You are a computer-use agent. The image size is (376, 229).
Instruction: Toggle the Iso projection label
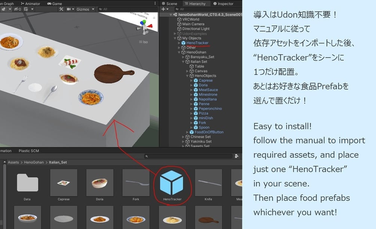tap(143, 42)
